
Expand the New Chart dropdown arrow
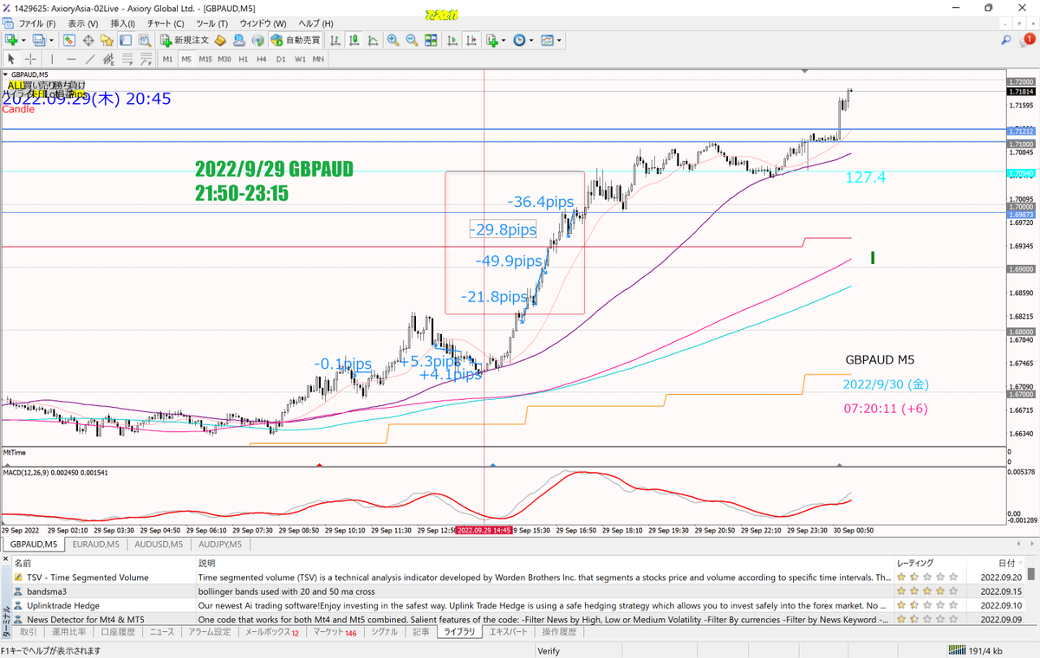(x=24, y=40)
